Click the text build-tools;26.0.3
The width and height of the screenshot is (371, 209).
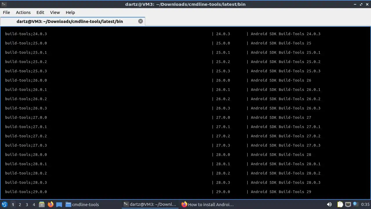click(x=26, y=108)
